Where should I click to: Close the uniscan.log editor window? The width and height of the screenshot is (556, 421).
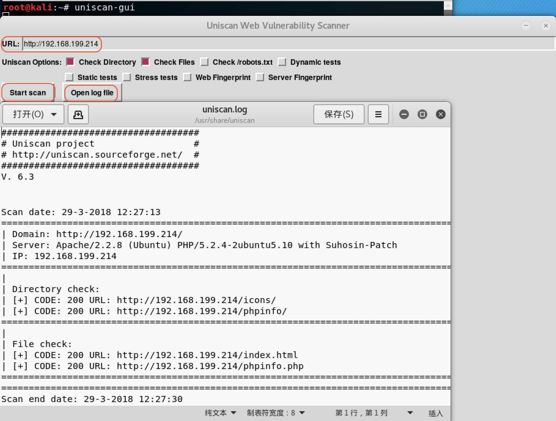441,114
